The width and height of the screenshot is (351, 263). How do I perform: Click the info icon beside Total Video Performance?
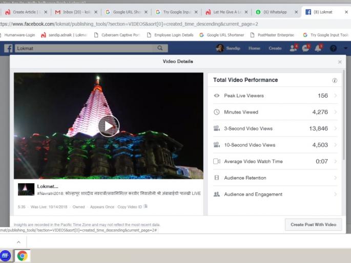[x=335, y=80]
